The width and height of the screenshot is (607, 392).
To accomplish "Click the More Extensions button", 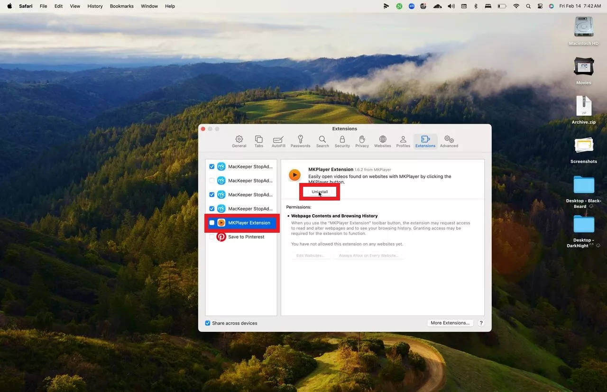I will (x=450, y=323).
